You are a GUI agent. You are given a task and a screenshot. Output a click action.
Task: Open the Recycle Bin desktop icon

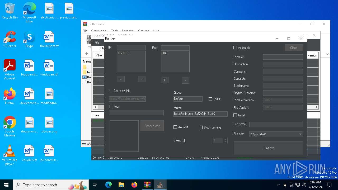pyautogui.click(x=10, y=11)
